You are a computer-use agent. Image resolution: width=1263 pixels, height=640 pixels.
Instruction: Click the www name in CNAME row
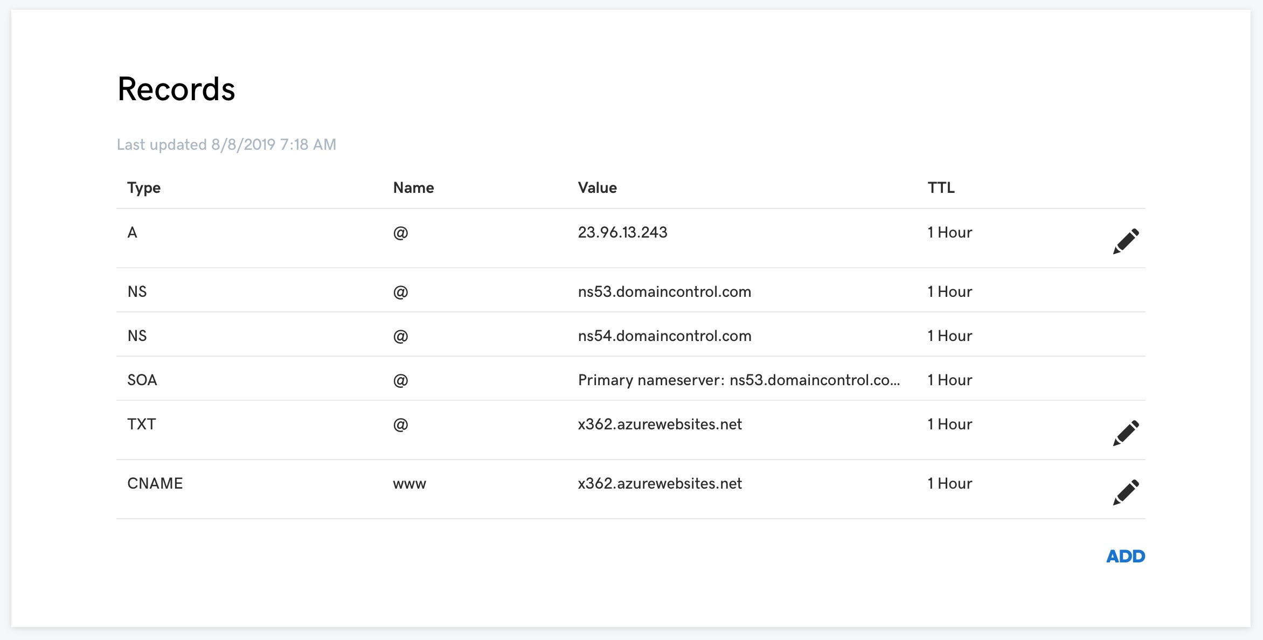coord(410,484)
